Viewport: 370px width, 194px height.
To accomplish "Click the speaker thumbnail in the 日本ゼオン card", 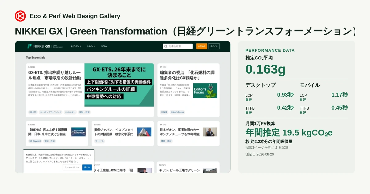I will coord(210,132).
